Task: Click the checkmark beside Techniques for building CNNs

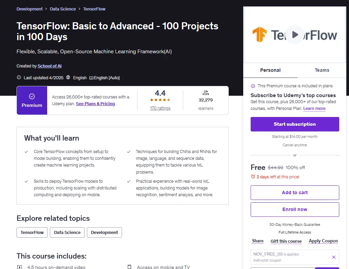Action: tap(129, 152)
